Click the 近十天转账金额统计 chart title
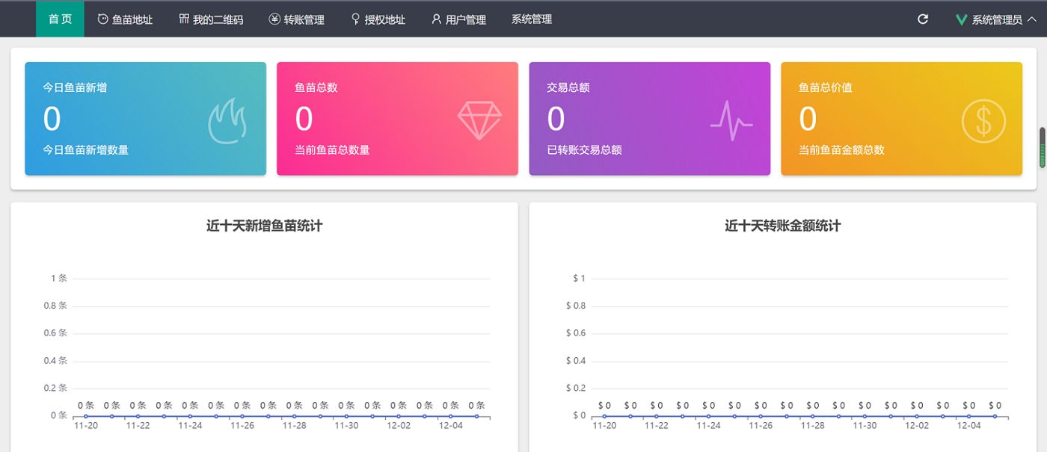Viewport: 1047px width, 452px height. (782, 226)
